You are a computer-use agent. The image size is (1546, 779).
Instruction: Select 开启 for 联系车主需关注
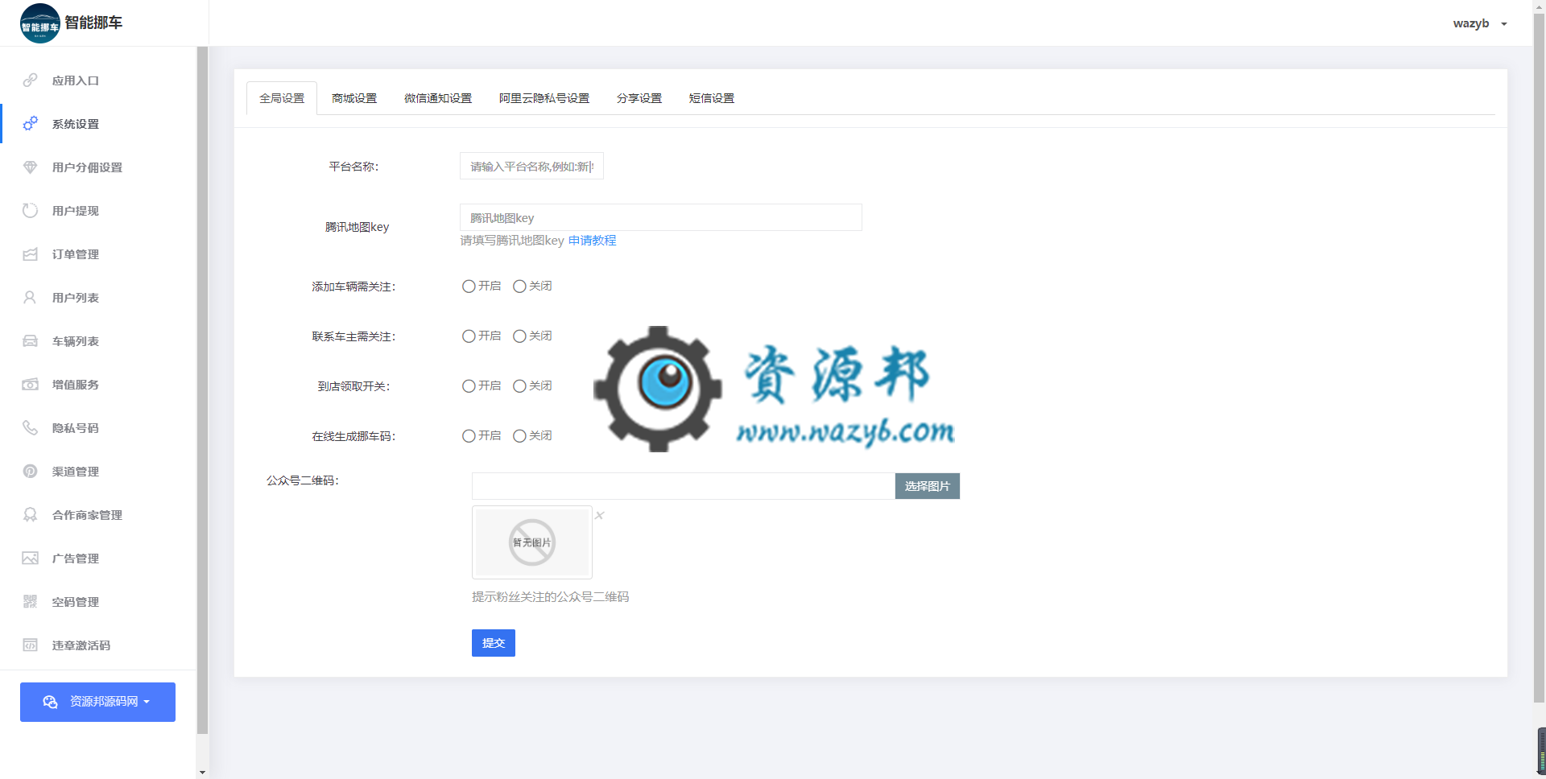[469, 336]
